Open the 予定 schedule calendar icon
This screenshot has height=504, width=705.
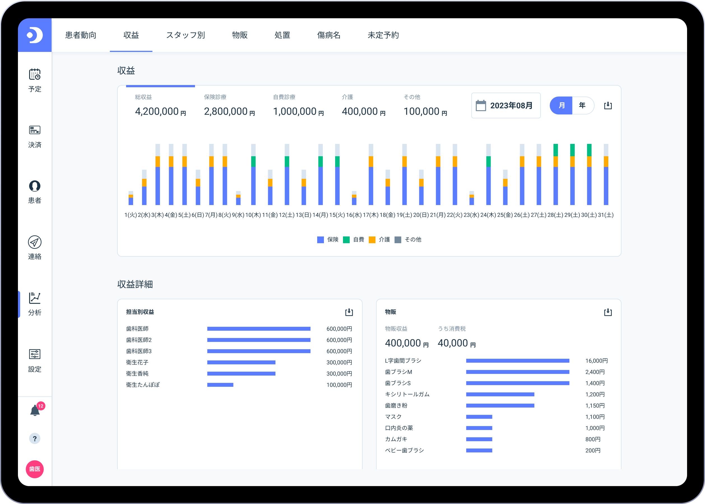click(35, 75)
